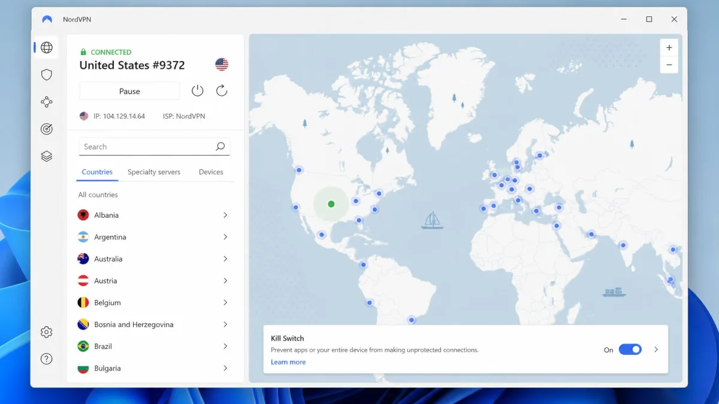Click the cargo ship on the map
The image size is (719, 404).
[x=614, y=292]
